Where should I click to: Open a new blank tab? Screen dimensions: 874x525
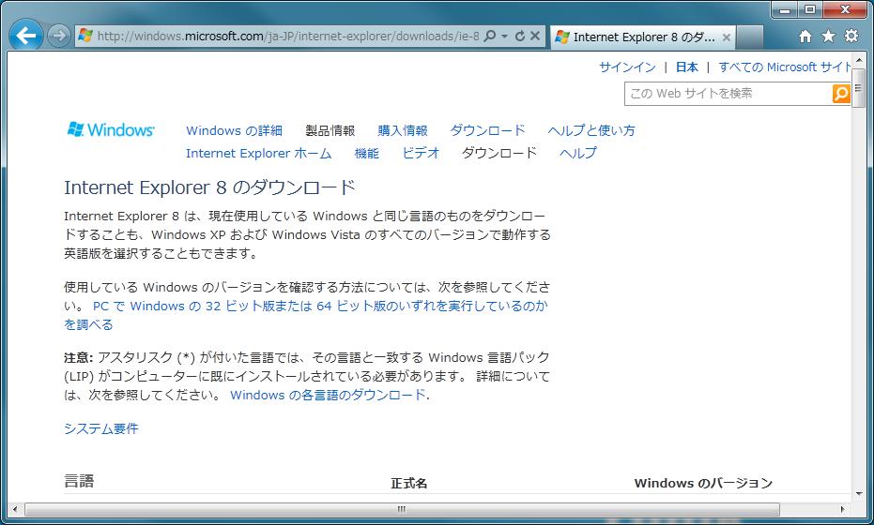coord(749,37)
